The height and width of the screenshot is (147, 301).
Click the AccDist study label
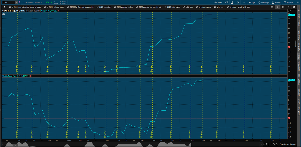point(44,11)
